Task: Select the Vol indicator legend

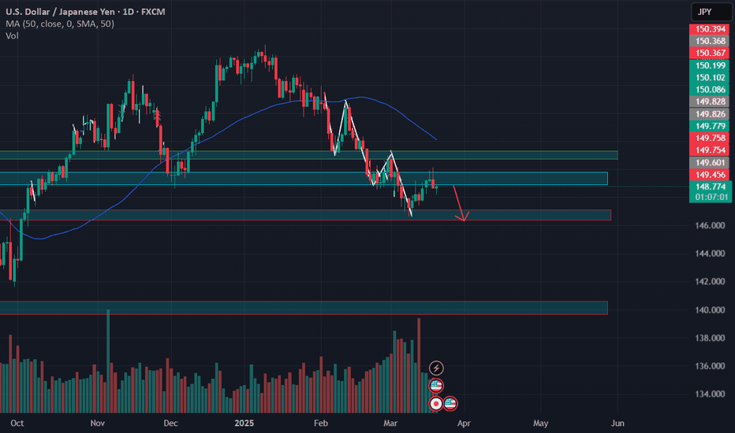Action: [x=12, y=35]
